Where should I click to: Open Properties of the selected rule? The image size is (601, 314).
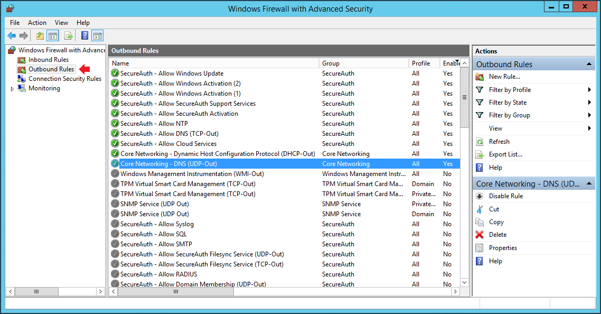[x=502, y=248]
